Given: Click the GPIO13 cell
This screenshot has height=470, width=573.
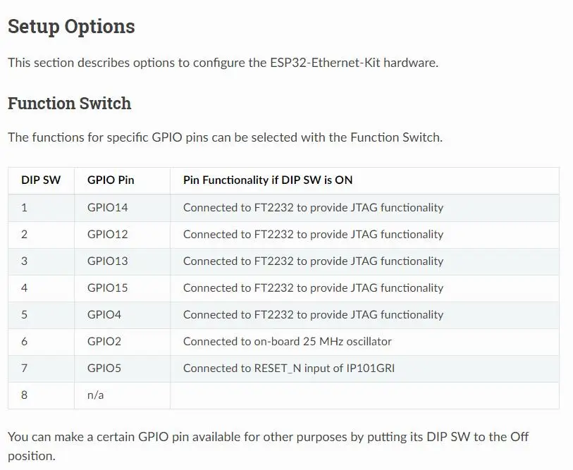Looking at the screenshot, I should pyautogui.click(x=108, y=261).
